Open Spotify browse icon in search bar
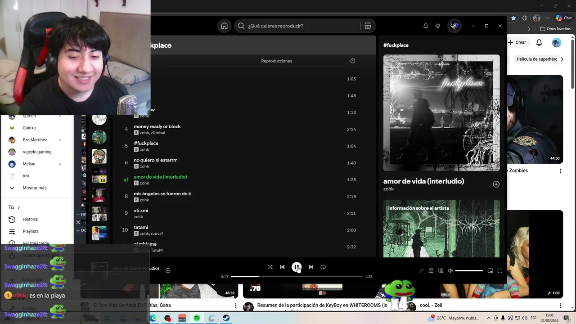This screenshot has height=324, width=576. coord(368,26)
